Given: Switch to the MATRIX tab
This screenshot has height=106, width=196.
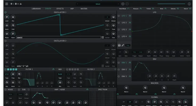Looking at the screenshot, I should [x=84, y=9].
